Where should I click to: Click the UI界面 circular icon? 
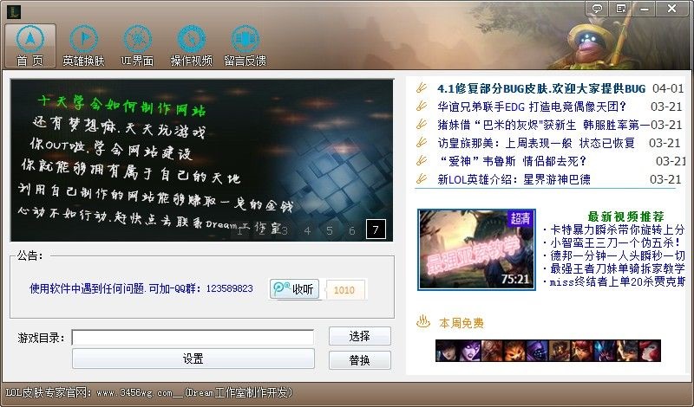tap(137, 39)
